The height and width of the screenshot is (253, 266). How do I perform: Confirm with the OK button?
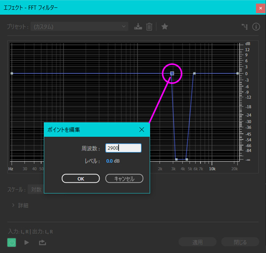[x=81, y=179]
